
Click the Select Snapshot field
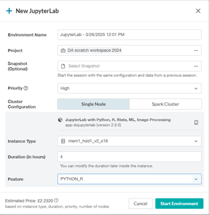(129, 66)
